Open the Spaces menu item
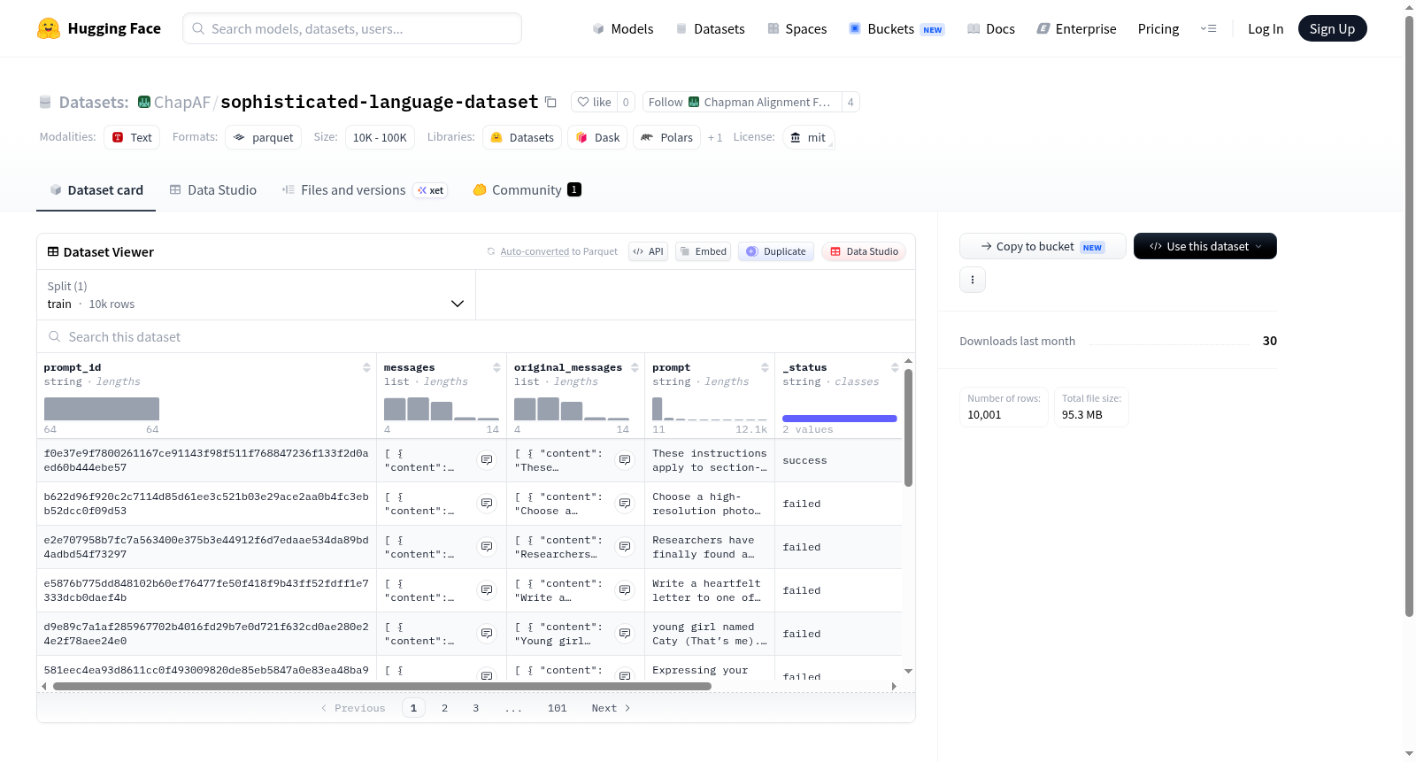The image size is (1416, 762). point(797,28)
